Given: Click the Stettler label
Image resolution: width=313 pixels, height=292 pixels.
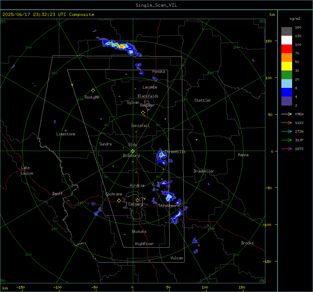Looking at the screenshot, I should [203, 100].
